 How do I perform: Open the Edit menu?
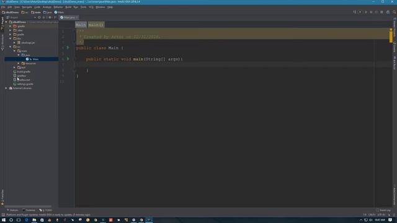(x=10, y=7)
